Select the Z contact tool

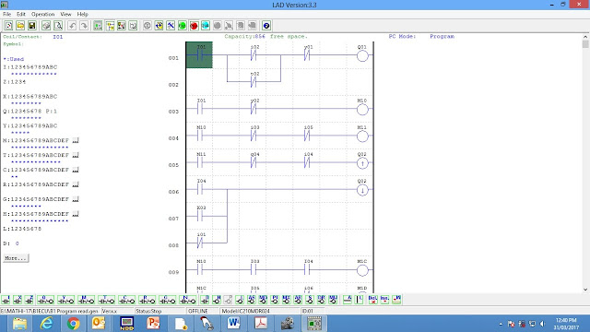pos(29,300)
